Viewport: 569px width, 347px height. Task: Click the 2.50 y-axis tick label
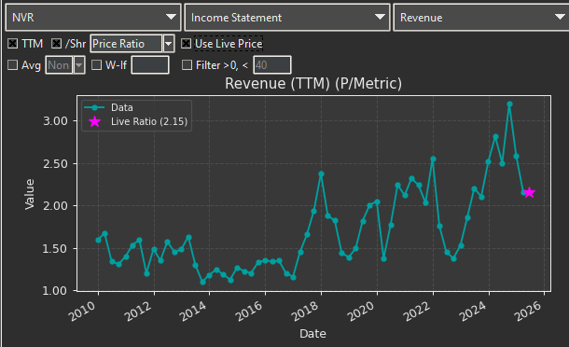pyautogui.click(x=56, y=163)
